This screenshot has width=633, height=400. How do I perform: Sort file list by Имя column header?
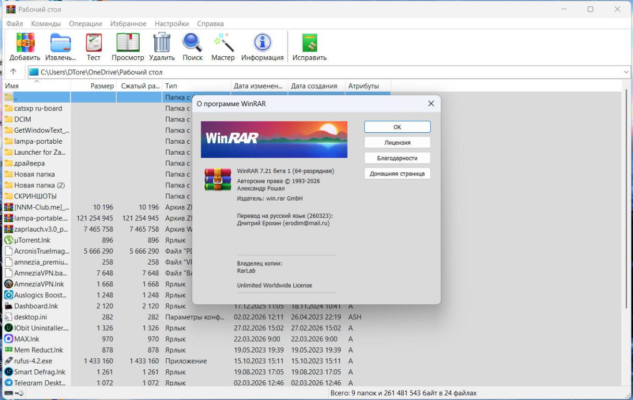click(35, 86)
